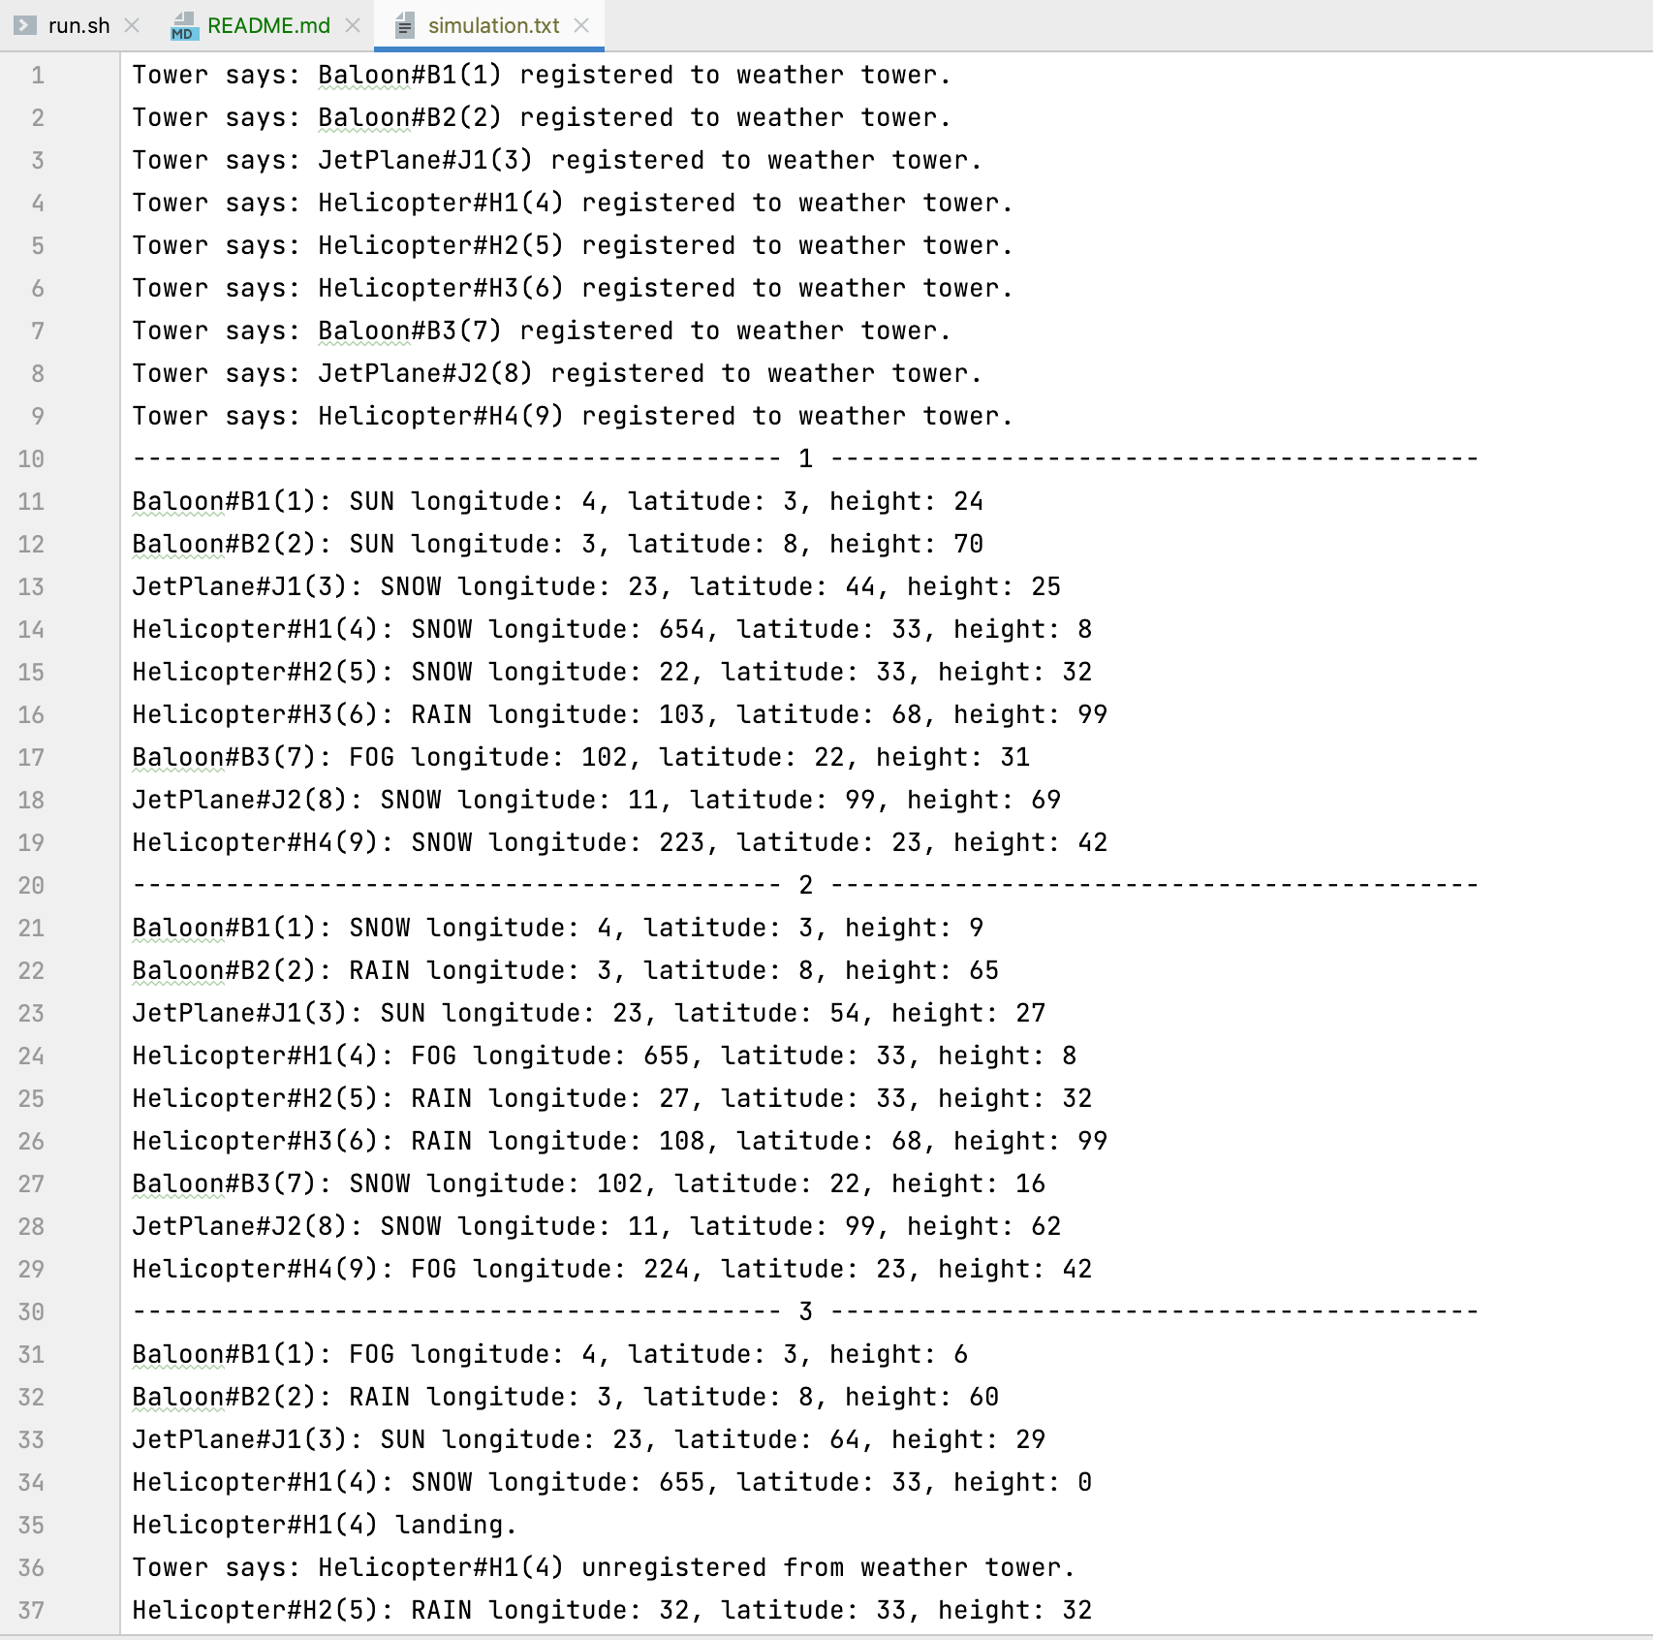Image resolution: width=1653 pixels, height=1640 pixels.
Task: Click text 'Helicopter#H2(5) registered to weather tower.'
Action: pyautogui.click(x=666, y=246)
